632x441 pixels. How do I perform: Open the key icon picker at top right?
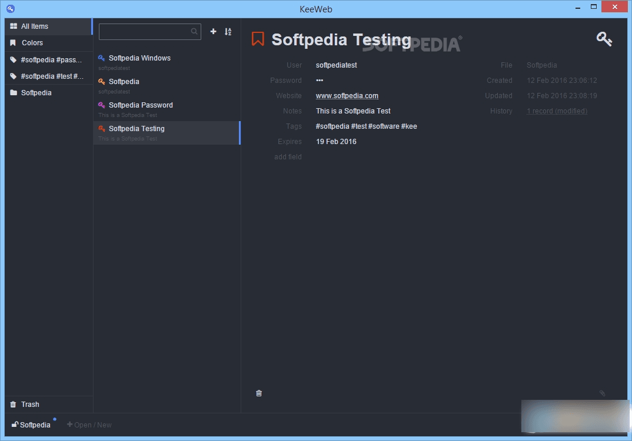coord(604,39)
